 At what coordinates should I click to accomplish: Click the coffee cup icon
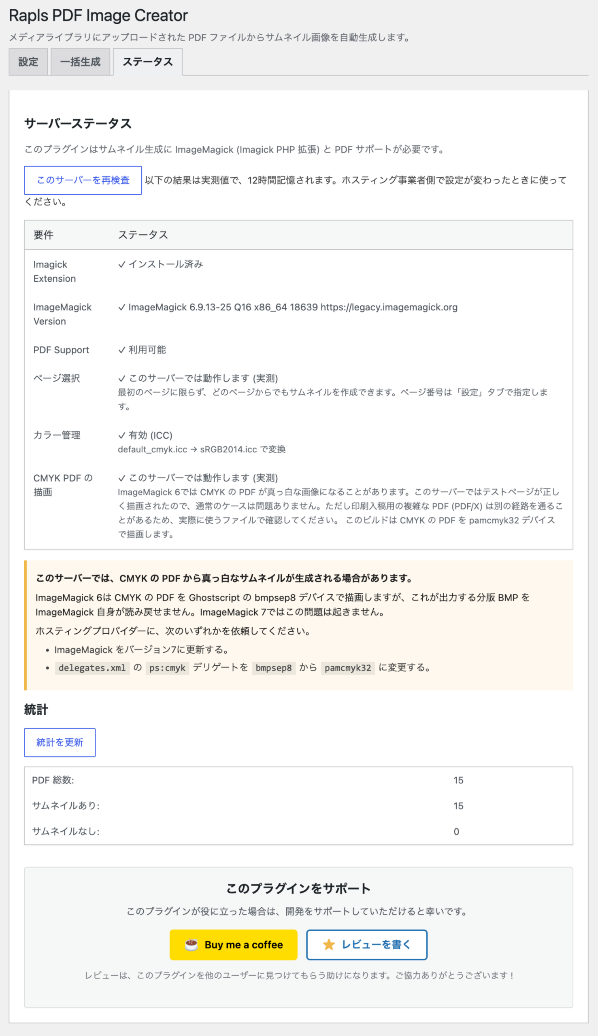[191, 945]
